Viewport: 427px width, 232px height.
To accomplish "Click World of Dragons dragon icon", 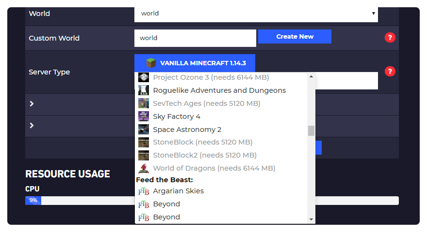I will coord(144,168).
